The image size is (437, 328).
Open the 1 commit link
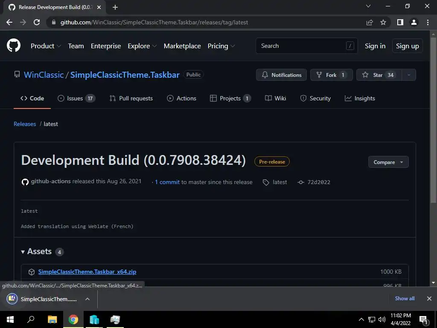[167, 182]
